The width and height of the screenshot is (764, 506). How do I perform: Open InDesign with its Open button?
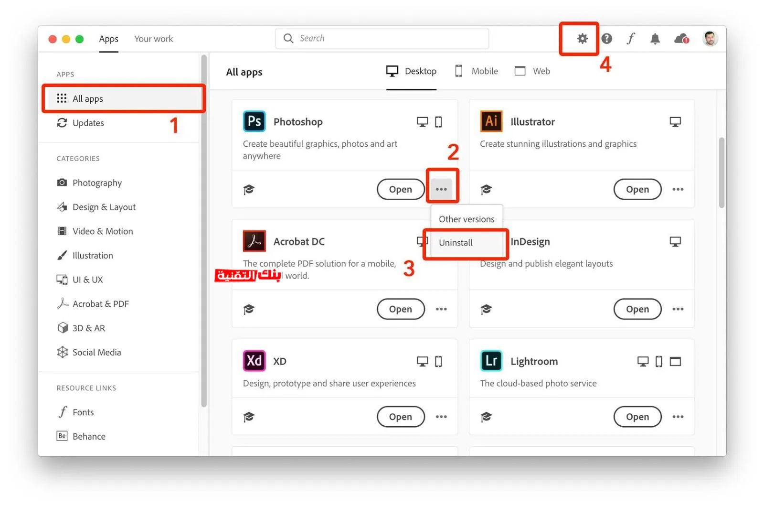(x=637, y=309)
